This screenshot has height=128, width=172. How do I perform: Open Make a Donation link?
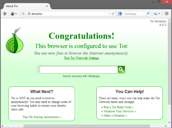pos(115,116)
